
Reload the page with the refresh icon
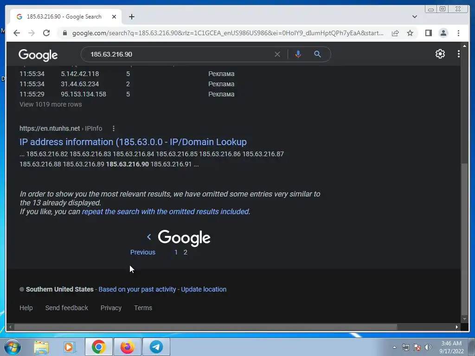tap(46, 33)
